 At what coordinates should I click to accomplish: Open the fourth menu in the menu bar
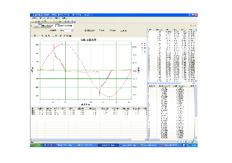click(x=57, y=18)
